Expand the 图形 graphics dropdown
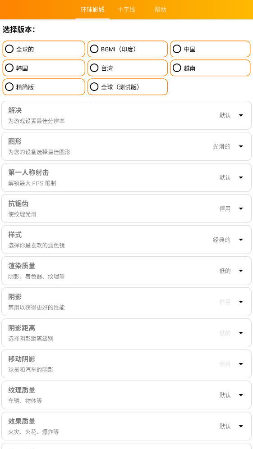The height and width of the screenshot is (449, 253). tap(241, 147)
